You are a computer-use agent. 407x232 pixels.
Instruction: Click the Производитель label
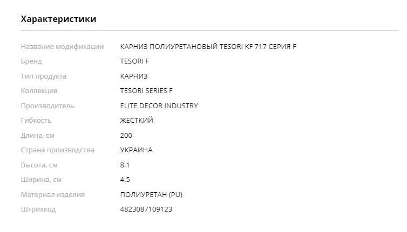(x=48, y=106)
